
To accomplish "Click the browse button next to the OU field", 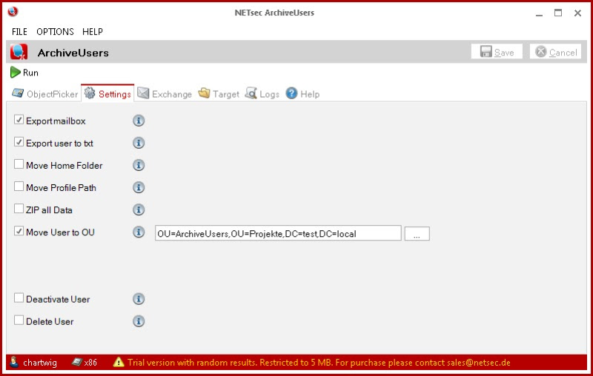I will (417, 234).
